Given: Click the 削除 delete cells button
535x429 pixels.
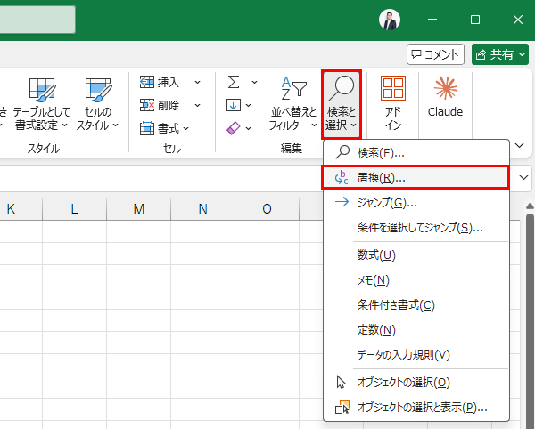Looking at the screenshot, I should (x=160, y=105).
